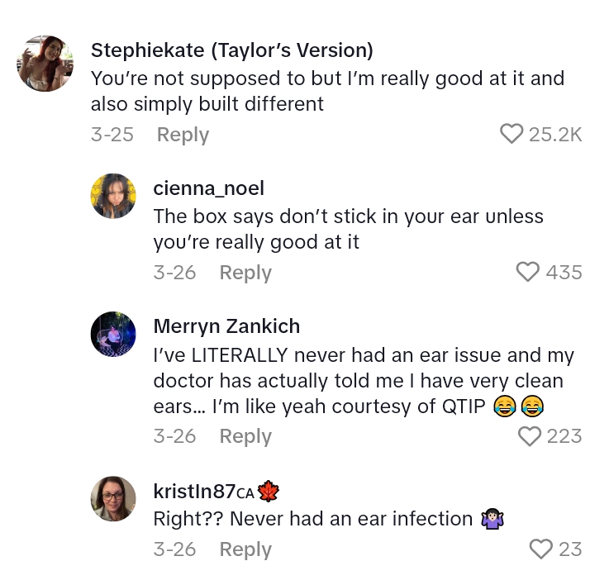Heart kristIn87's ear infection comment
The width and height of the screenshot is (590, 580).
tap(540, 549)
